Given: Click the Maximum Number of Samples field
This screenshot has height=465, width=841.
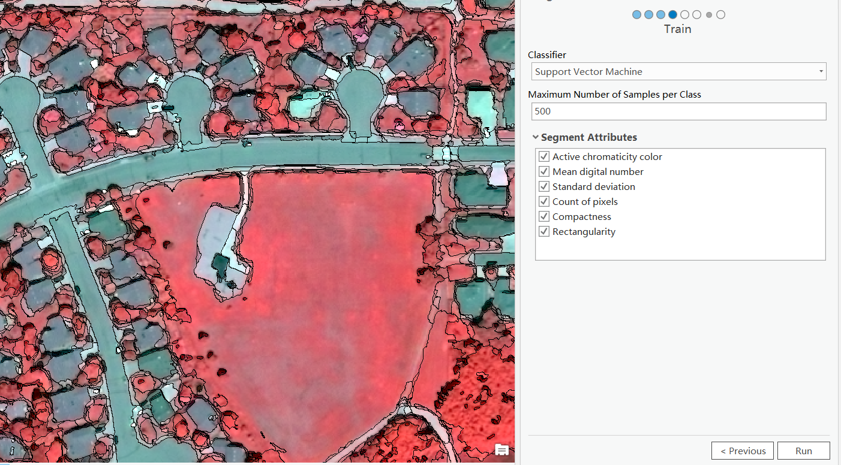Looking at the screenshot, I should pos(678,111).
